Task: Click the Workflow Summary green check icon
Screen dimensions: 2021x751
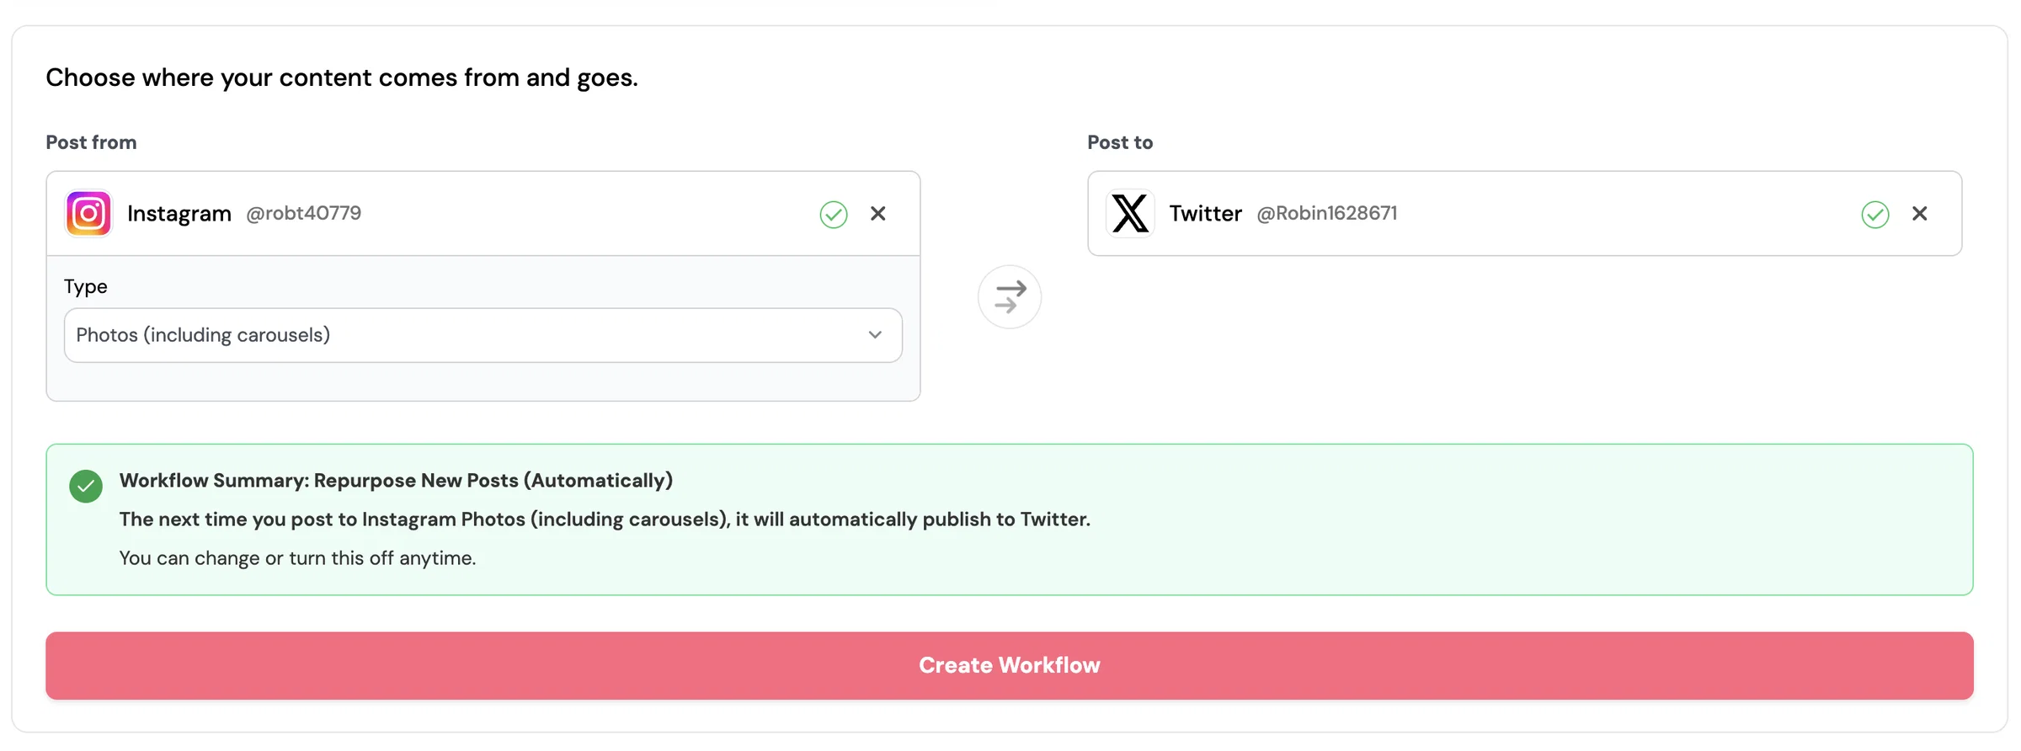Action: click(86, 486)
